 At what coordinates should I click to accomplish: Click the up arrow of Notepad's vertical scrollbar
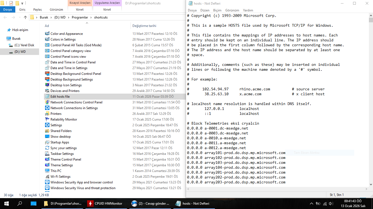point(371,15)
